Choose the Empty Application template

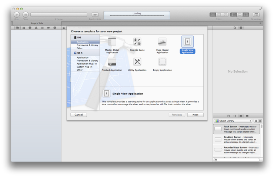pyautogui.click(x=162, y=64)
